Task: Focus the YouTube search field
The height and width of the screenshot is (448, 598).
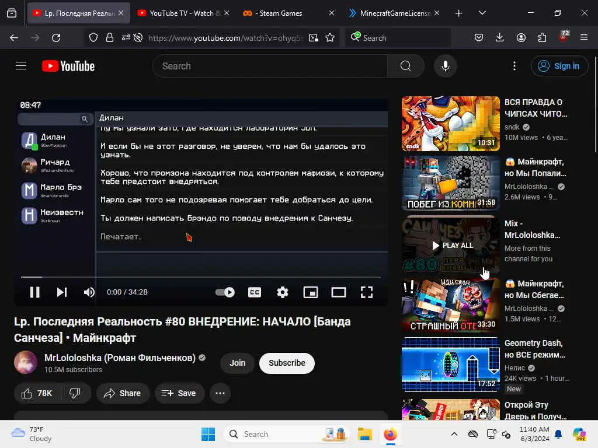Action: tap(270, 66)
